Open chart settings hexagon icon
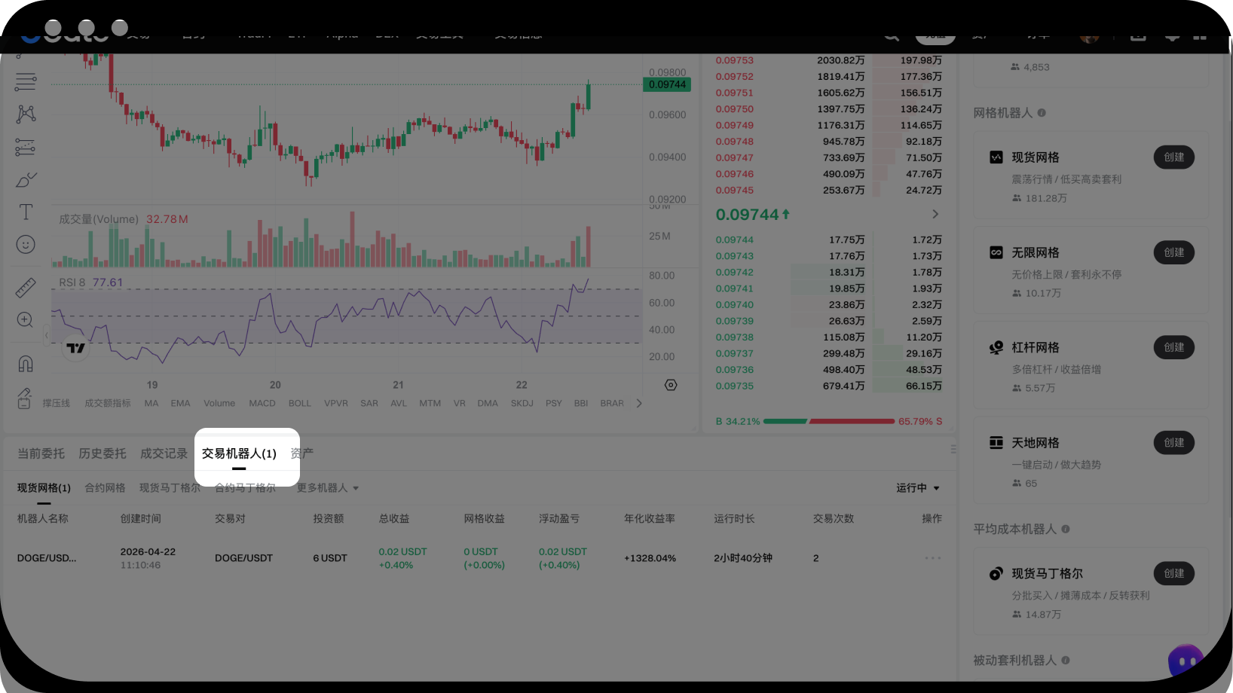Image resolution: width=1233 pixels, height=693 pixels. pyautogui.click(x=671, y=385)
